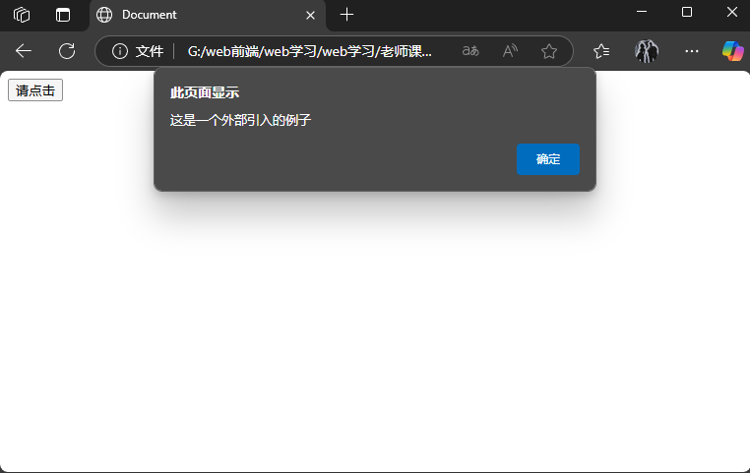This screenshot has height=473, width=750.
Task: Launch the Copilot sidebar icon
Action: click(732, 51)
